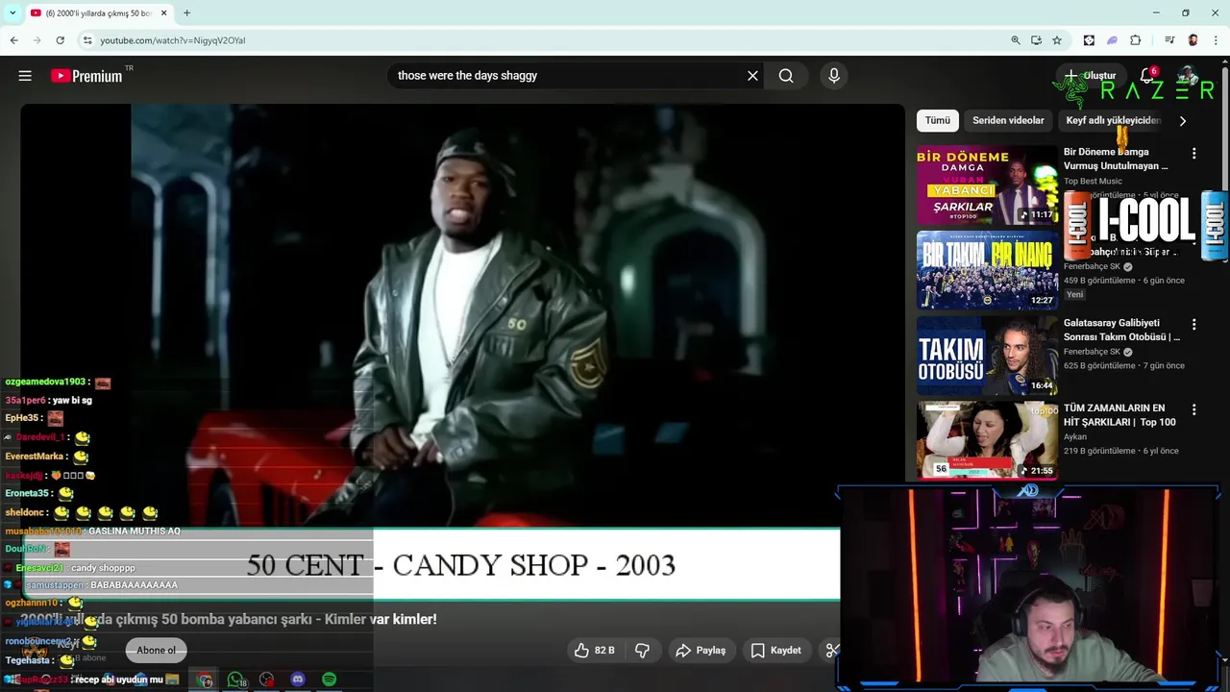View site information icon in address bar

[86, 40]
